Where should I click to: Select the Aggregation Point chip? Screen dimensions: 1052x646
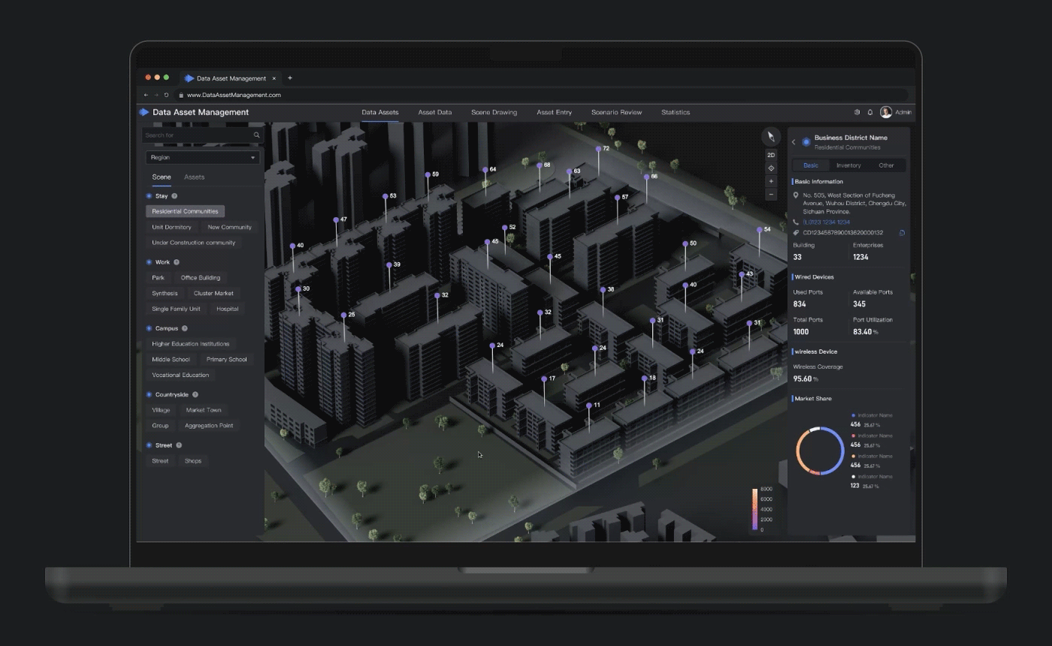(209, 426)
